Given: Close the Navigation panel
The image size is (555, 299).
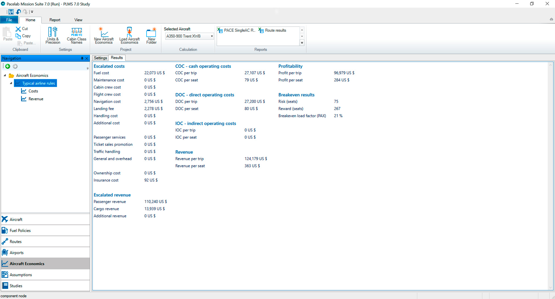Looking at the screenshot, I should click(87, 58).
